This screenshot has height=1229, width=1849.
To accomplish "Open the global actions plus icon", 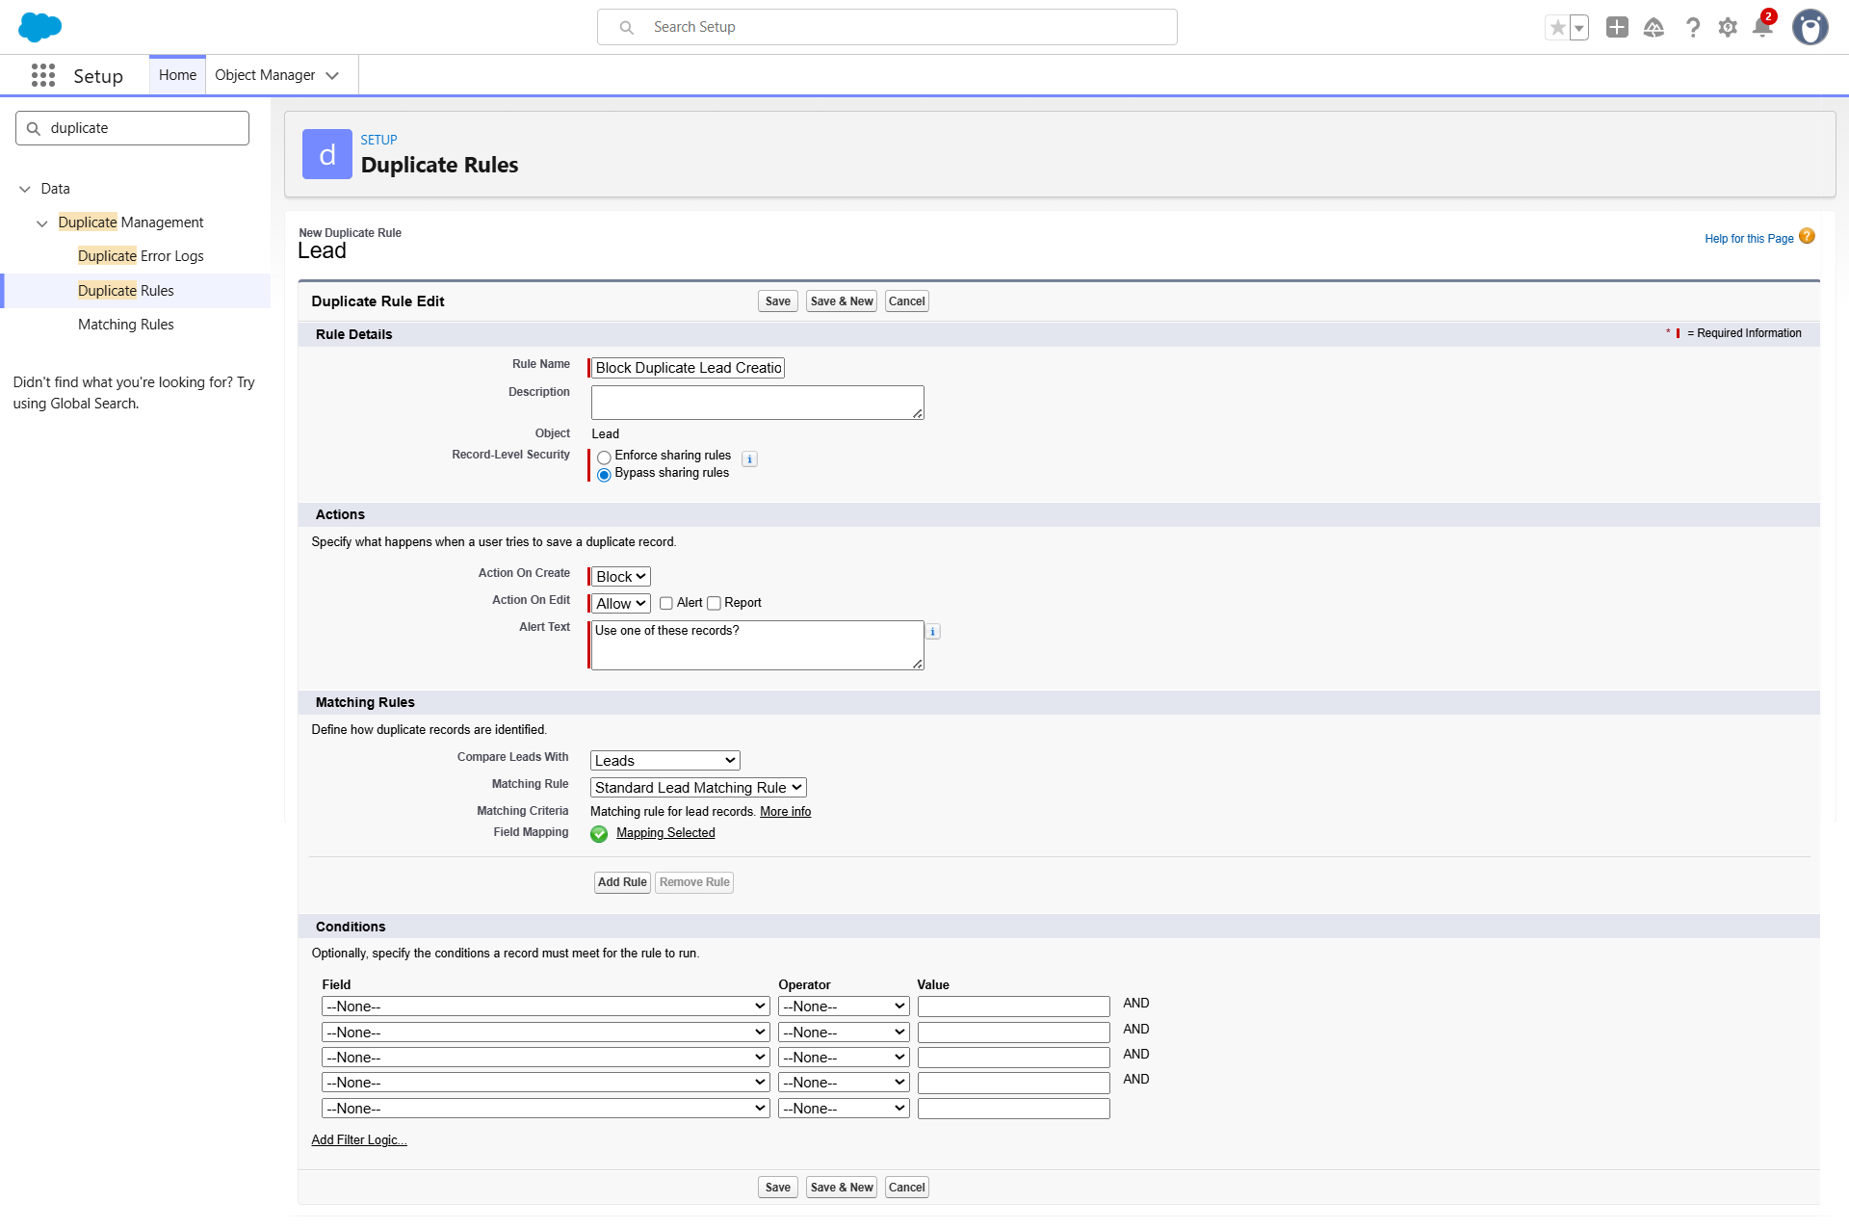I will (x=1617, y=27).
